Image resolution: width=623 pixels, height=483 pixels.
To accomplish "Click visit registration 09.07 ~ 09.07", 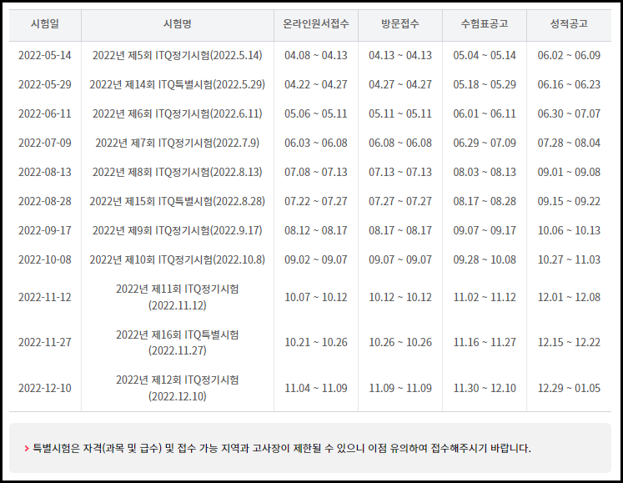I will tap(400, 259).
